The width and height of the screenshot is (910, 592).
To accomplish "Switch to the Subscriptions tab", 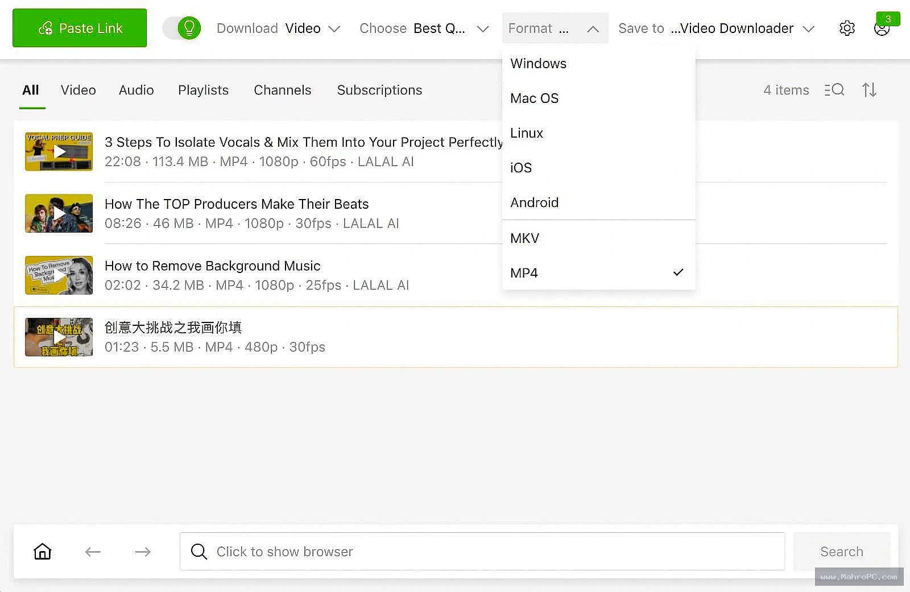I will 379,90.
